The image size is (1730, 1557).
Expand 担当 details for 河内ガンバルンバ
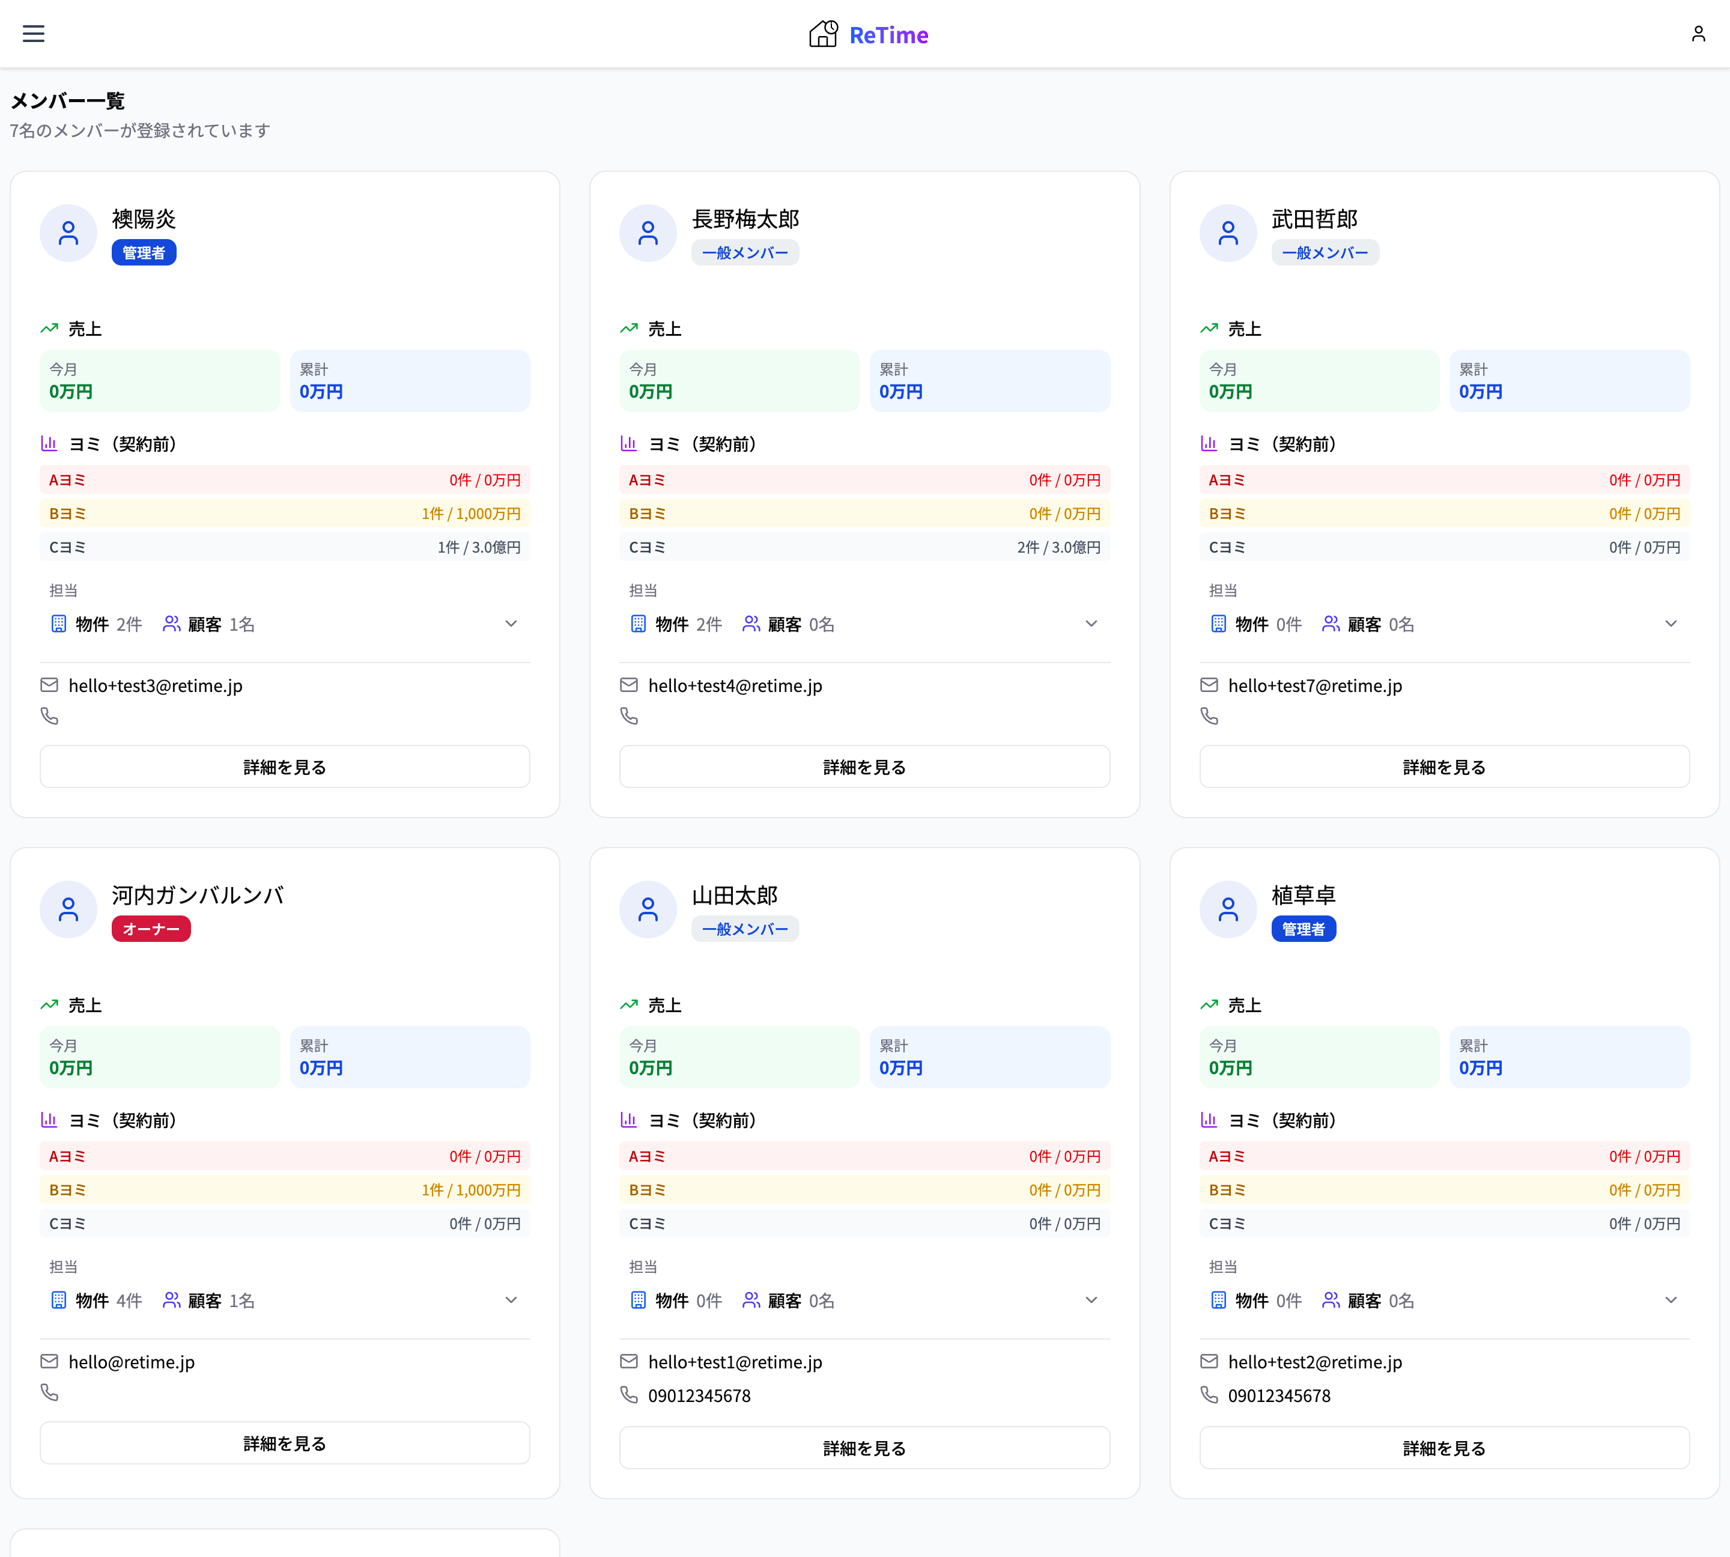pyautogui.click(x=511, y=1299)
